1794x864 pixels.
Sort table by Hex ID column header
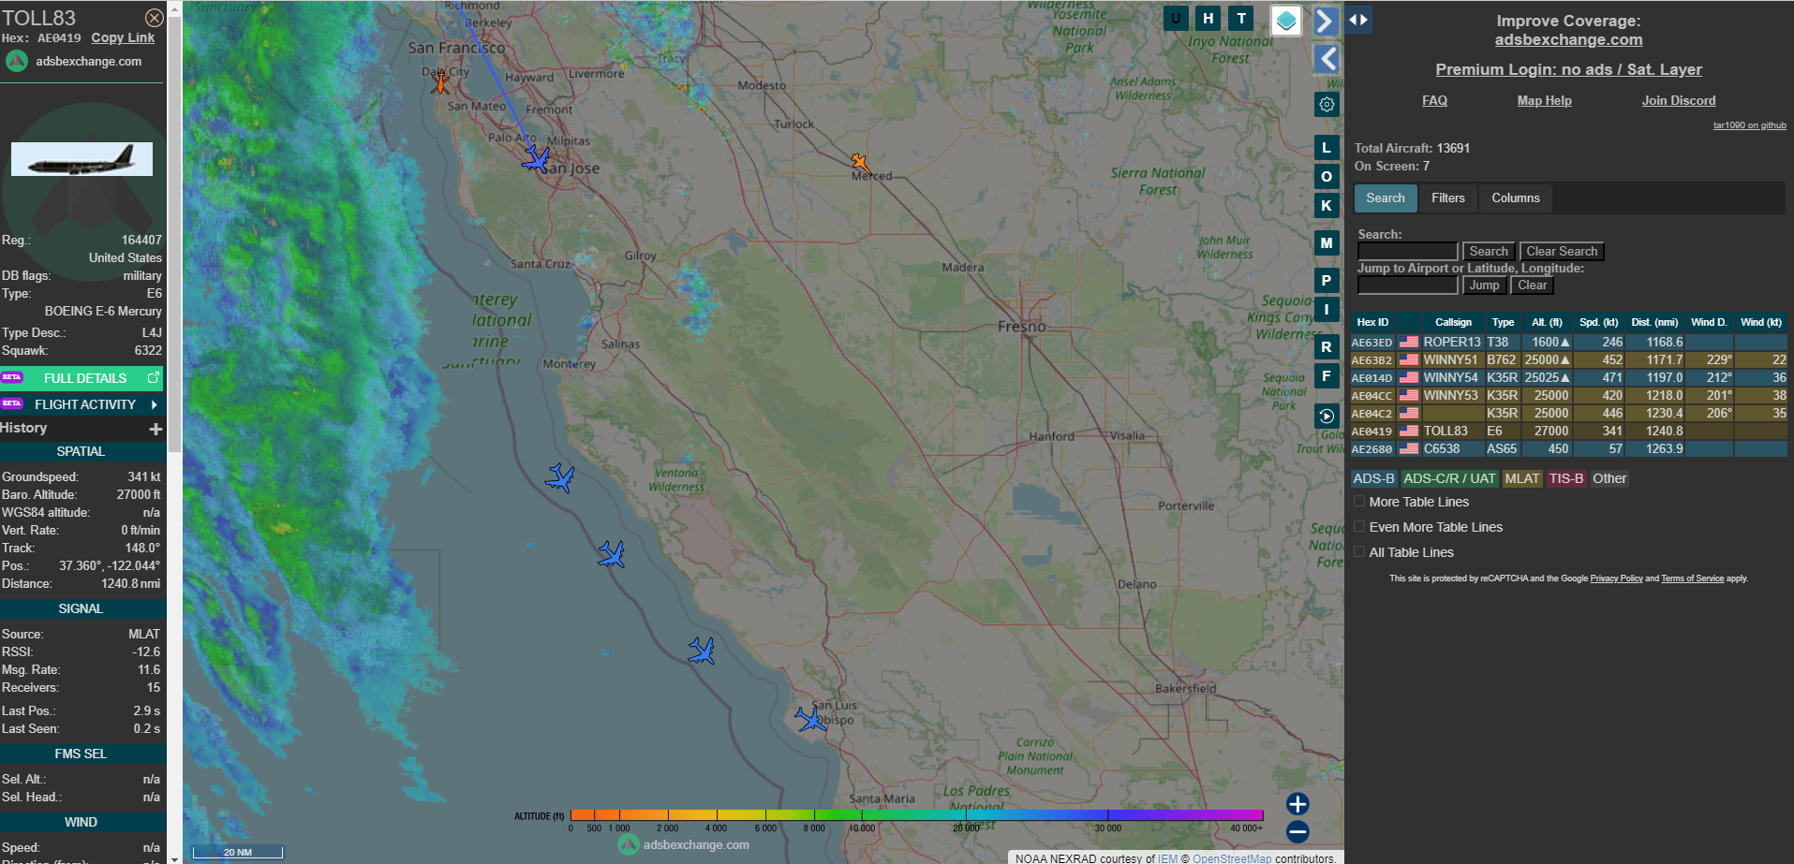coord(1372,323)
